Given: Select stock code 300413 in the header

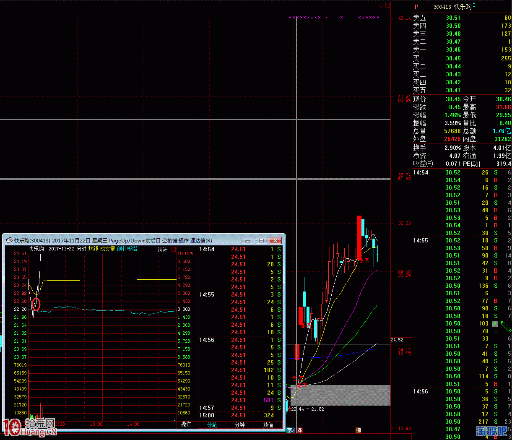Looking at the screenshot, I should click(x=442, y=7).
